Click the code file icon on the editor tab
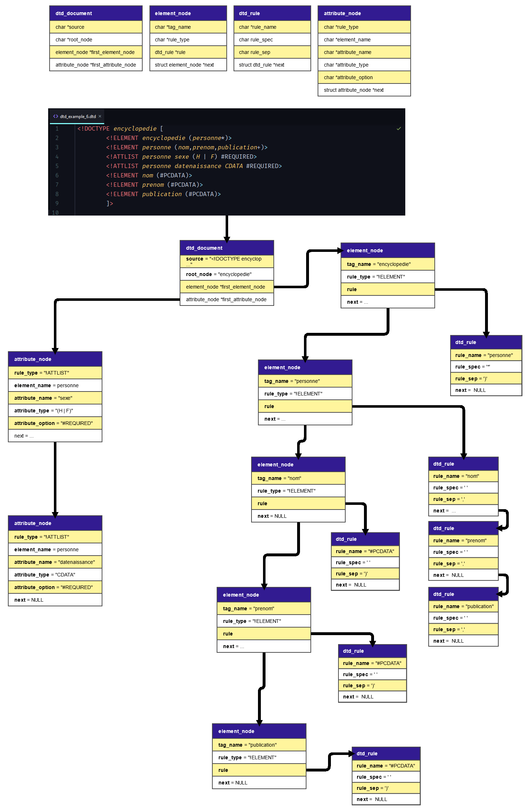The width and height of the screenshot is (526, 810). (56, 116)
